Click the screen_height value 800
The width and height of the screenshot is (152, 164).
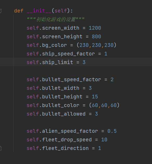click(96, 37)
